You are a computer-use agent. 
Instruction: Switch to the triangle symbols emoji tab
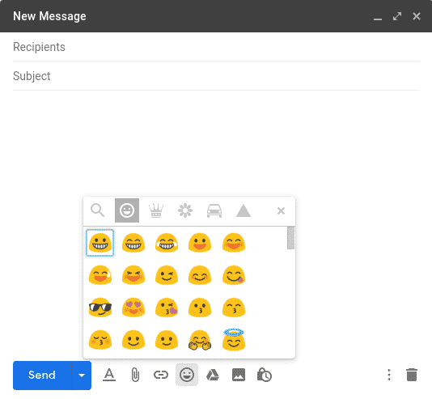(244, 210)
